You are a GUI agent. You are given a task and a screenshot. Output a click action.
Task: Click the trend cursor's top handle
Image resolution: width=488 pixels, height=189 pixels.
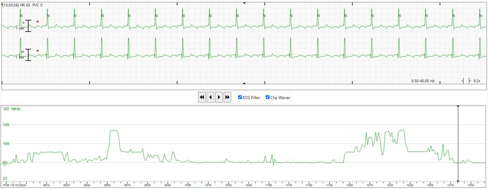[x=458, y=106]
